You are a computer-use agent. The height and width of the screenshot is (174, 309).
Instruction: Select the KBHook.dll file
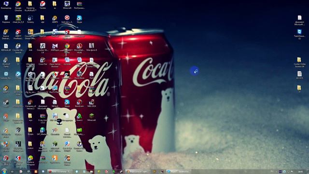click(6, 47)
